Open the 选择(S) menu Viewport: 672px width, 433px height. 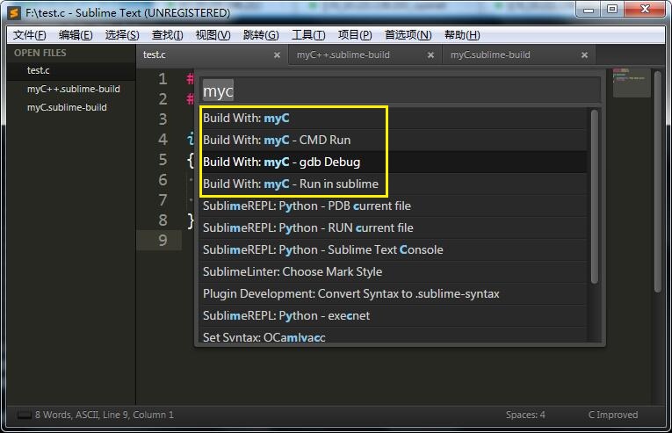pos(122,35)
